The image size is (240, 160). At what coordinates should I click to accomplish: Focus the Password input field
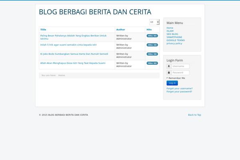[180, 72]
